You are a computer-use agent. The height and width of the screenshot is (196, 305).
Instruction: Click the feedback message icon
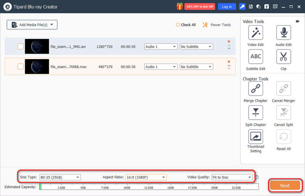coord(275,6)
